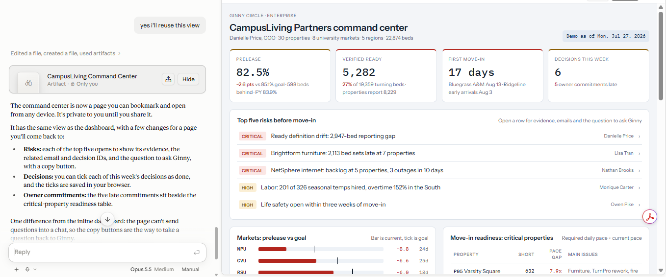Click the 7.9x pace gap value
The image size is (666, 277).
pyautogui.click(x=556, y=271)
